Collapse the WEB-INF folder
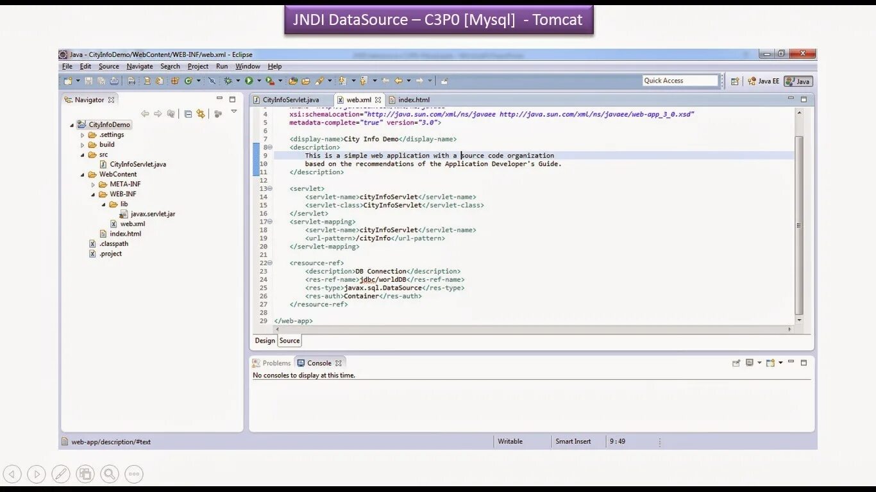 pyautogui.click(x=93, y=194)
